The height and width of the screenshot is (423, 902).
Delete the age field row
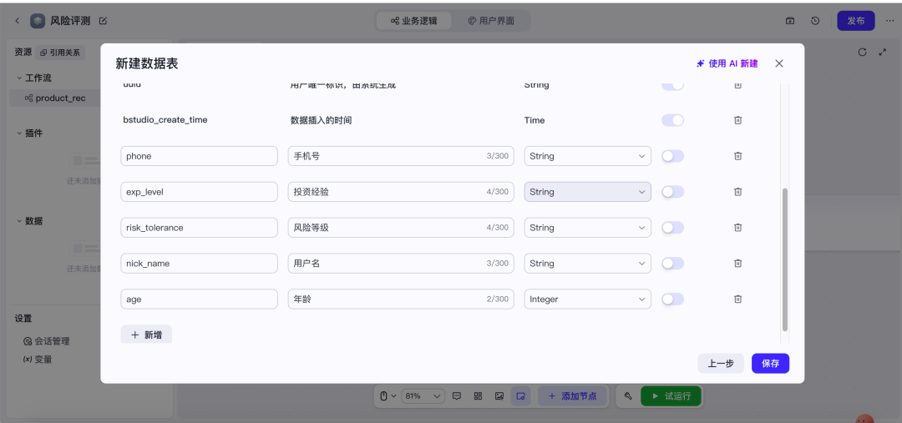click(738, 299)
